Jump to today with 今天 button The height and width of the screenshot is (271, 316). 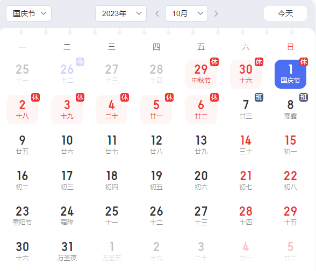click(285, 13)
